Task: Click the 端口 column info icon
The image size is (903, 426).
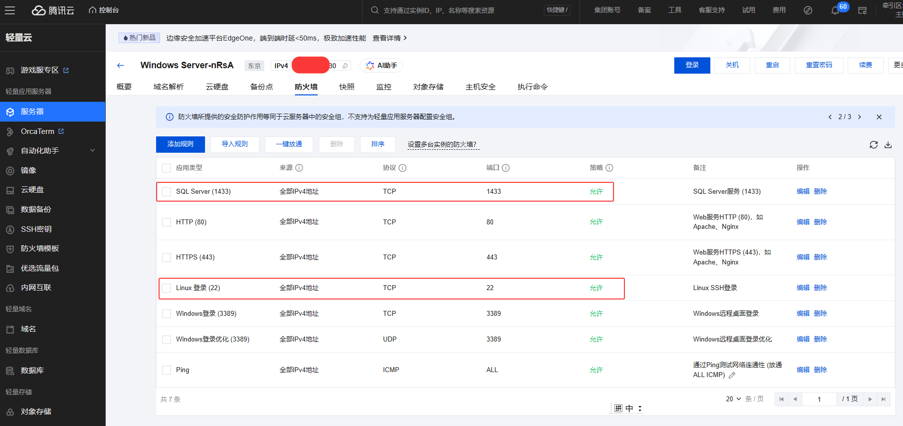Action: tap(506, 168)
